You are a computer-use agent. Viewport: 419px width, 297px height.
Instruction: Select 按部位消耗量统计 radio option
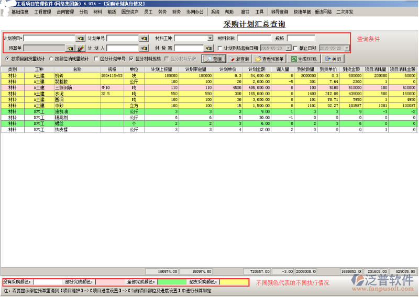click(x=53, y=59)
